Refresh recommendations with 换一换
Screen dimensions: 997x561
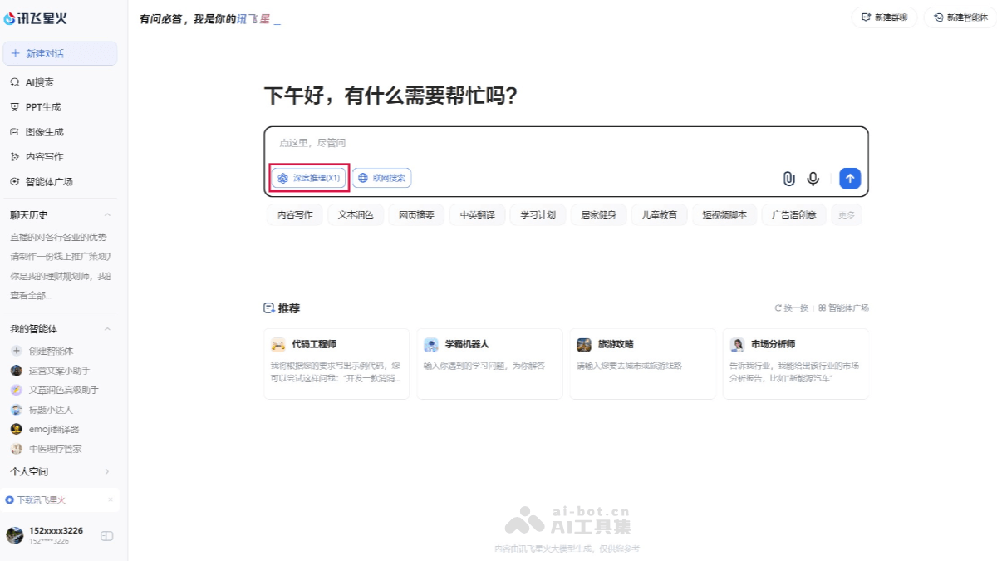pyautogui.click(x=790, y=307)
